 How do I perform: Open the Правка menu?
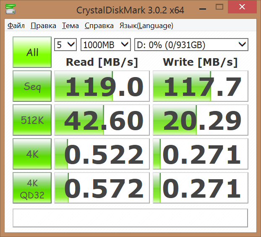43,26
